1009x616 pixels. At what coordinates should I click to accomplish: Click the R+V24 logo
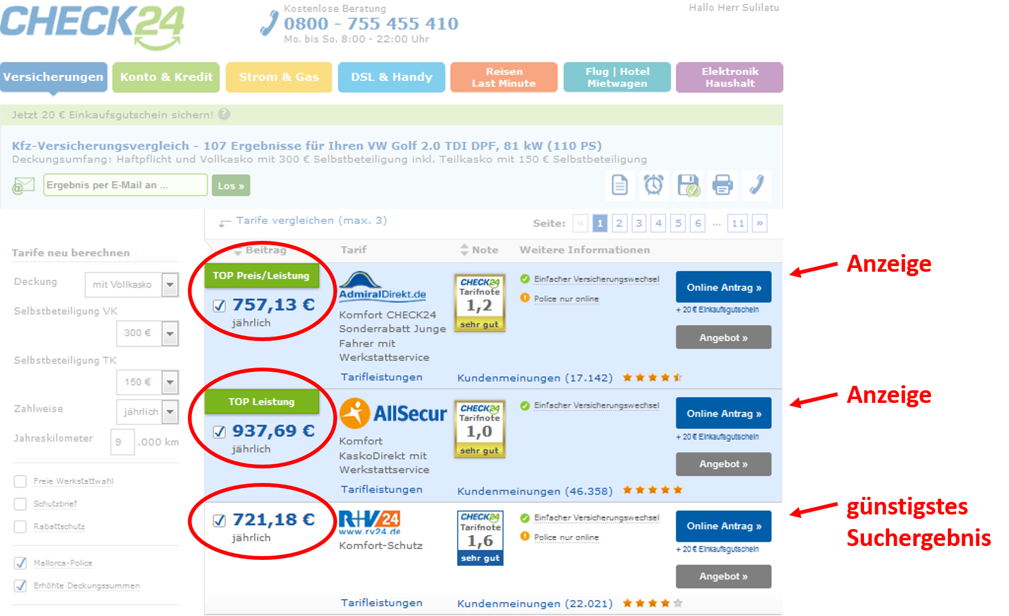click(370, 523)
